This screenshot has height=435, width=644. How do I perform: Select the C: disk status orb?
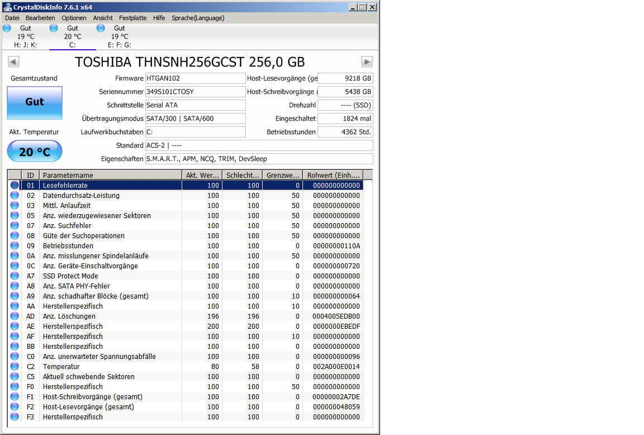pyautogui.click(x=54, y=28)
